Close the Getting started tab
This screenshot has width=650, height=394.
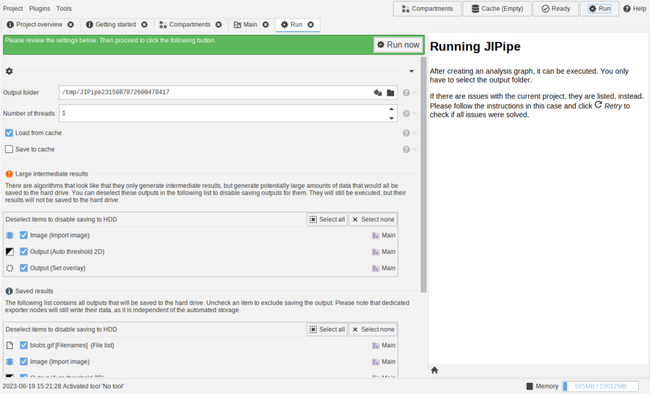144,25
